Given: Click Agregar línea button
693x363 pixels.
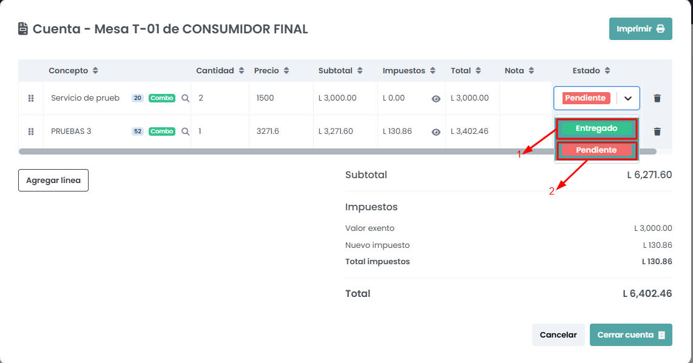Looking at the screenshot, I should (x=53, y=181).
